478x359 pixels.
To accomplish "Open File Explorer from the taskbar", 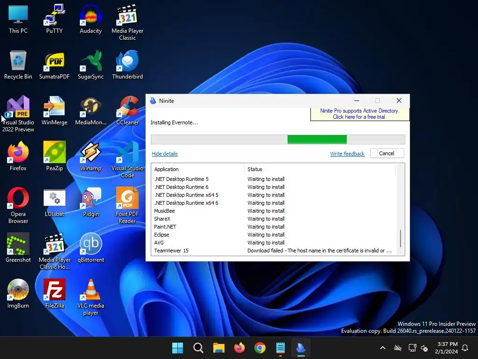I will tap(218, 348).
